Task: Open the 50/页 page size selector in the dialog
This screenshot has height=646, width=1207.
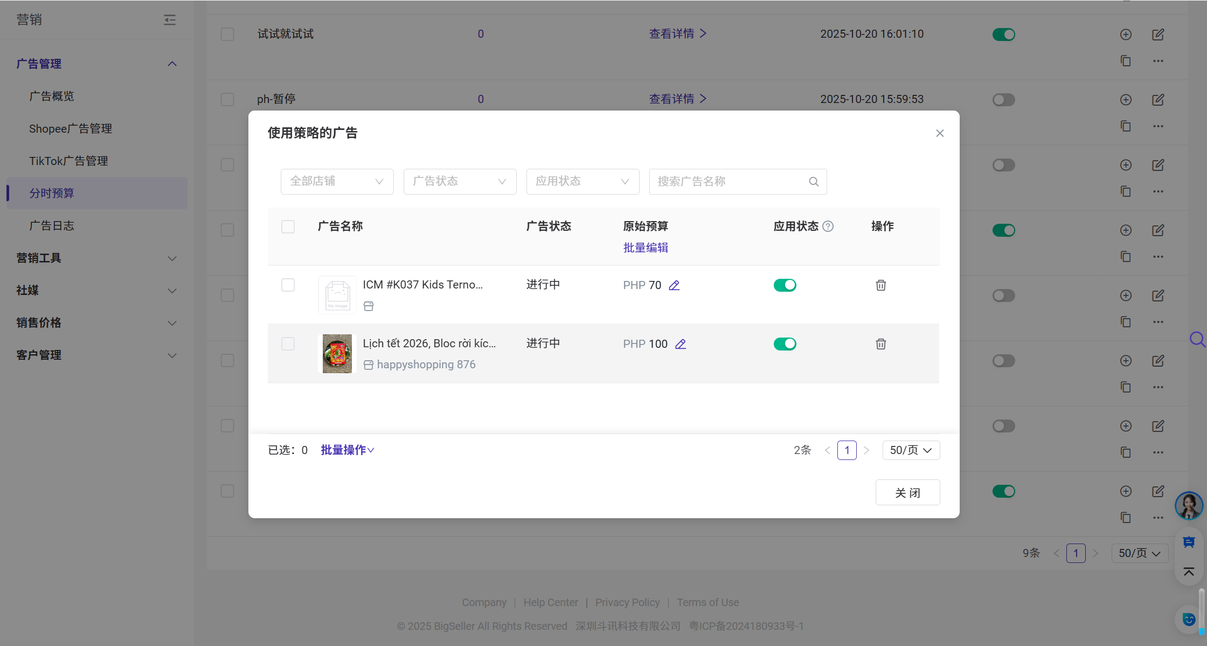Action: pos(911,450)
